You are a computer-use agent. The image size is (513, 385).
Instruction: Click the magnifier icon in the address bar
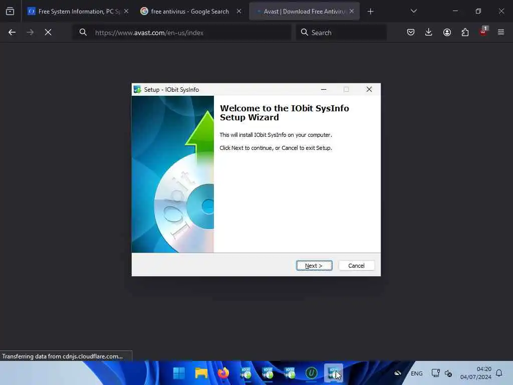[83, 32]
